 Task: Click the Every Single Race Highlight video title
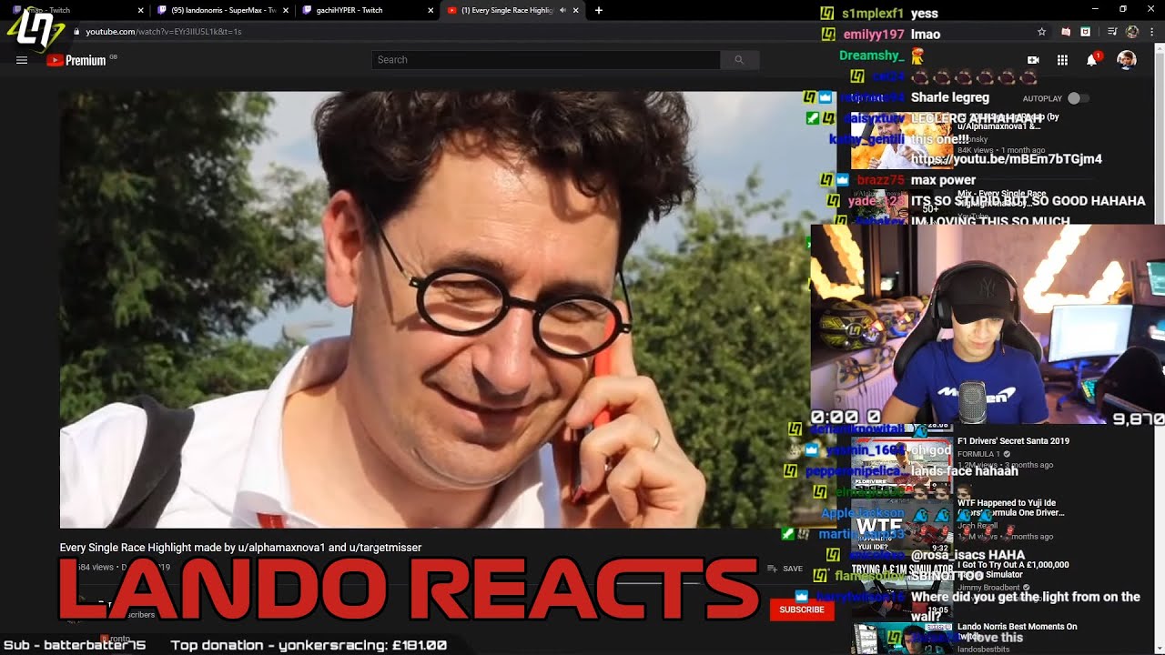[240, 548]
